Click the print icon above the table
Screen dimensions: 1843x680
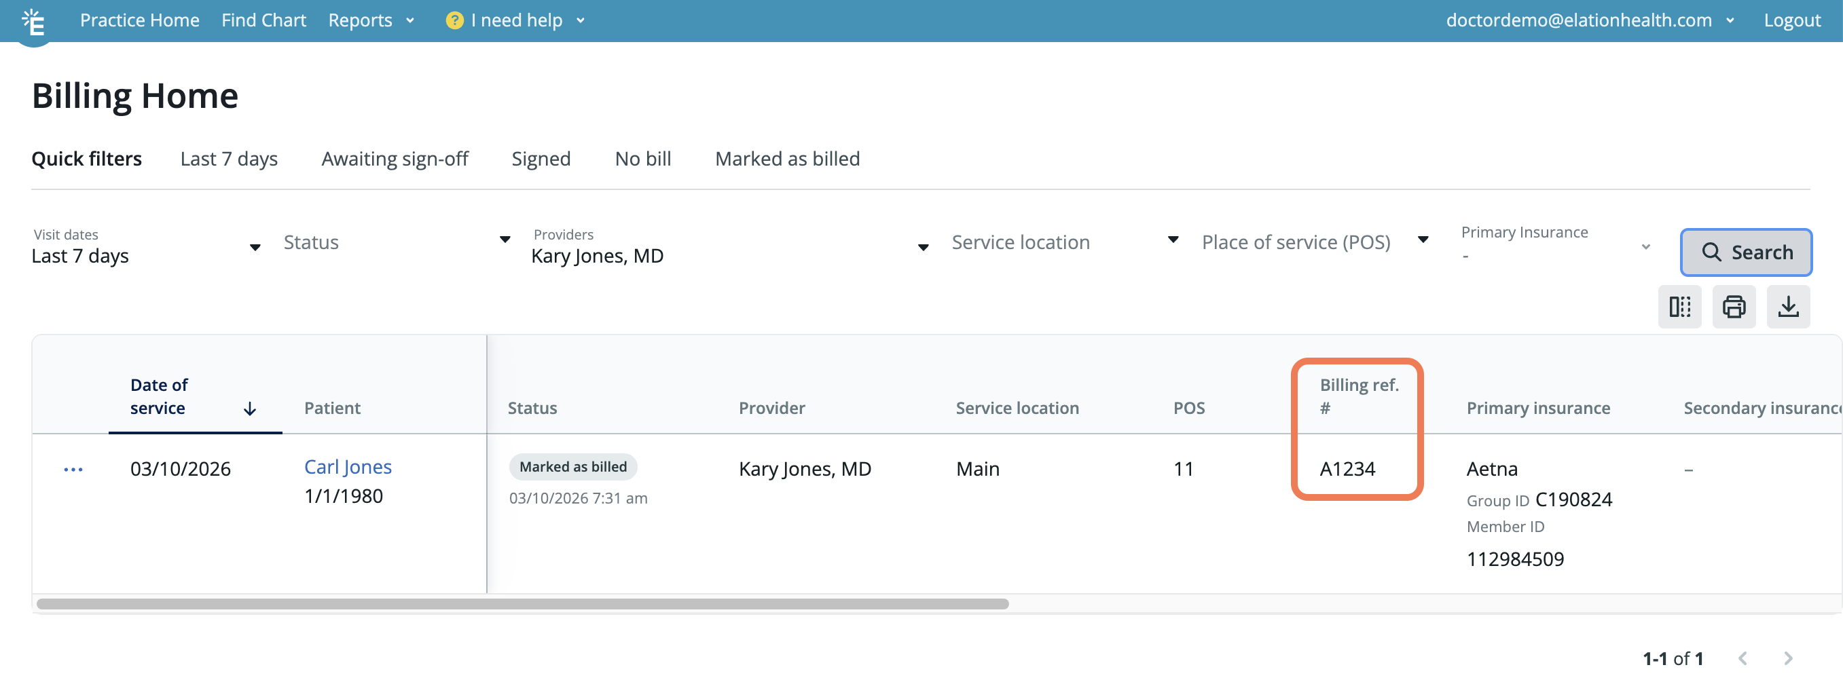(x=1734, y=306)
